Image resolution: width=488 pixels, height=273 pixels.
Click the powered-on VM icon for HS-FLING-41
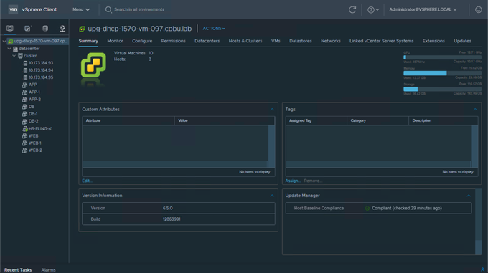[25, 128]
